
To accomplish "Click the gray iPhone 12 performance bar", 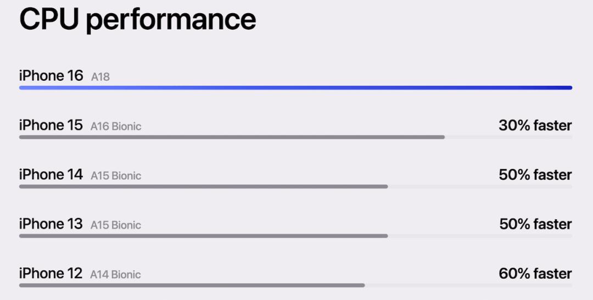I will [192, 285].
